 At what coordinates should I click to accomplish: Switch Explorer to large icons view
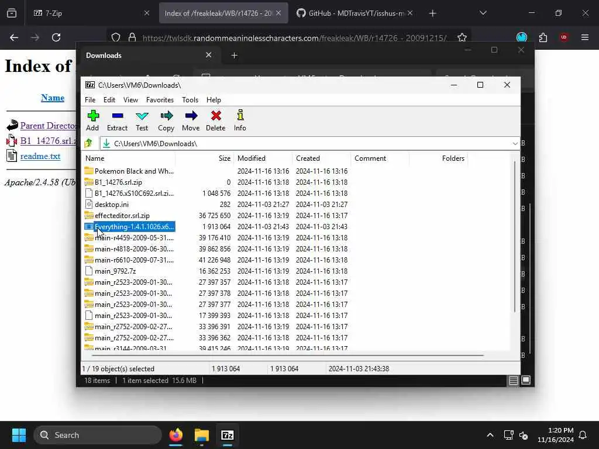point(526,380)
